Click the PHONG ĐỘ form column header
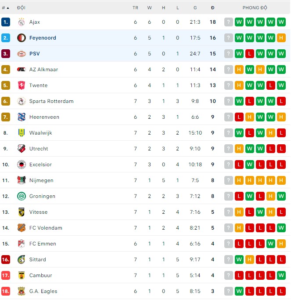 coord(255,8)
